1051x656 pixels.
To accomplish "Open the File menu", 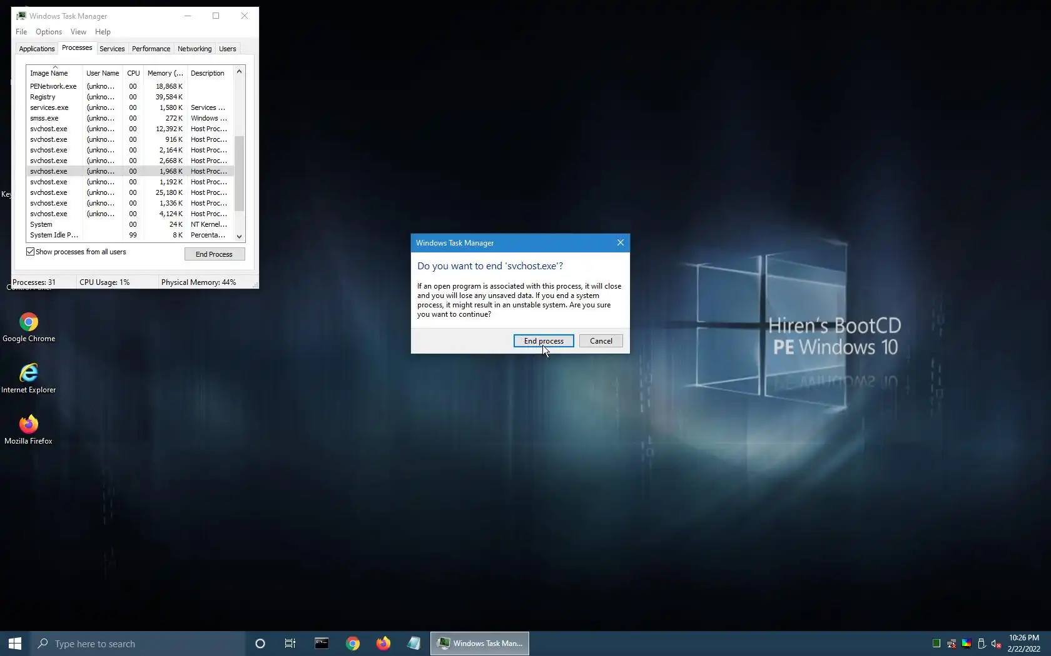I will (21, 32).
